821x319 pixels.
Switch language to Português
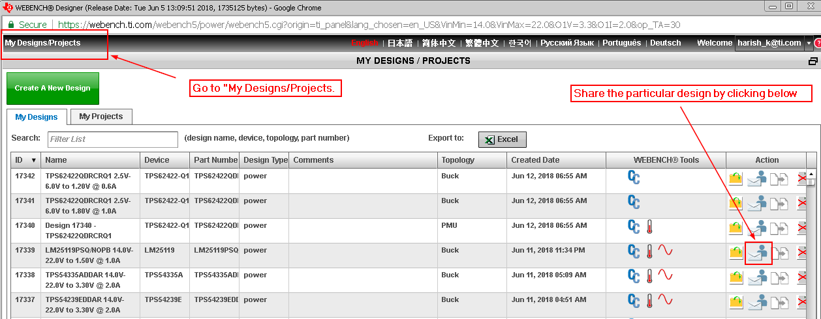[622, 43]
